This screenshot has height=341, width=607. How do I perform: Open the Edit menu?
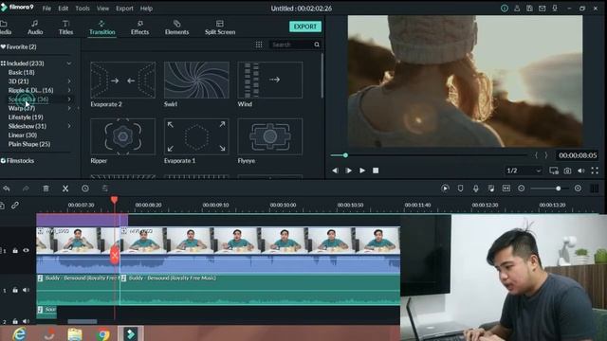(64, 9)
